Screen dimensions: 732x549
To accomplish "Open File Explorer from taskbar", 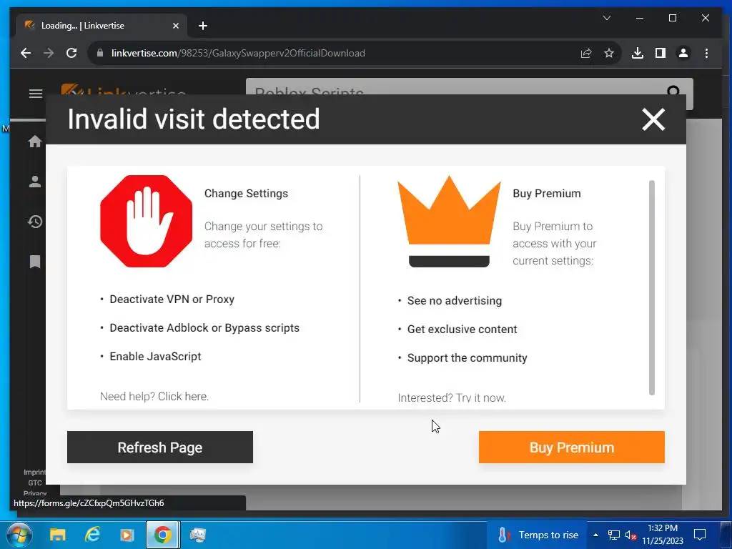I will point(58,535).
